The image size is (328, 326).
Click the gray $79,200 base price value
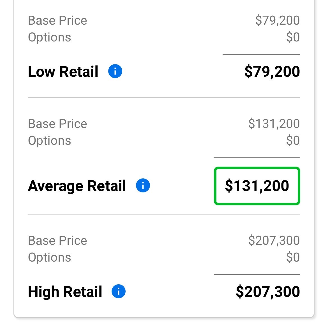pyautogui.click(x=278, y=20)
